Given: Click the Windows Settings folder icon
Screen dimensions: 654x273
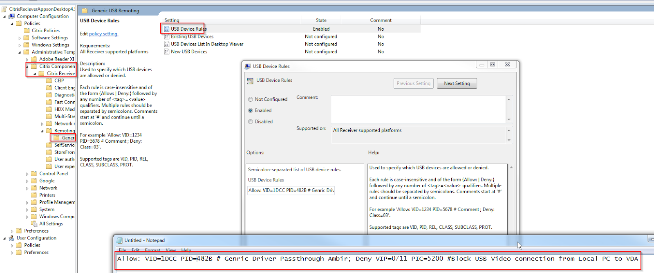Looking at the screenshot, I should pyautogui.click(x=27, y=45).
